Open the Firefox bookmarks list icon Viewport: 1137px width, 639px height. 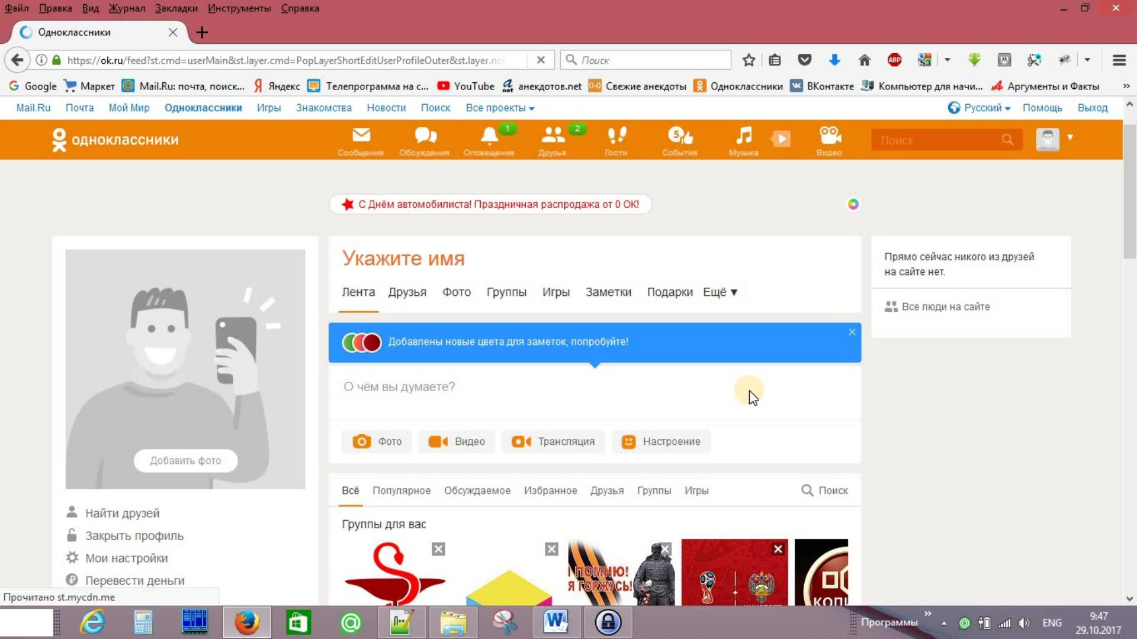(775, 60)
